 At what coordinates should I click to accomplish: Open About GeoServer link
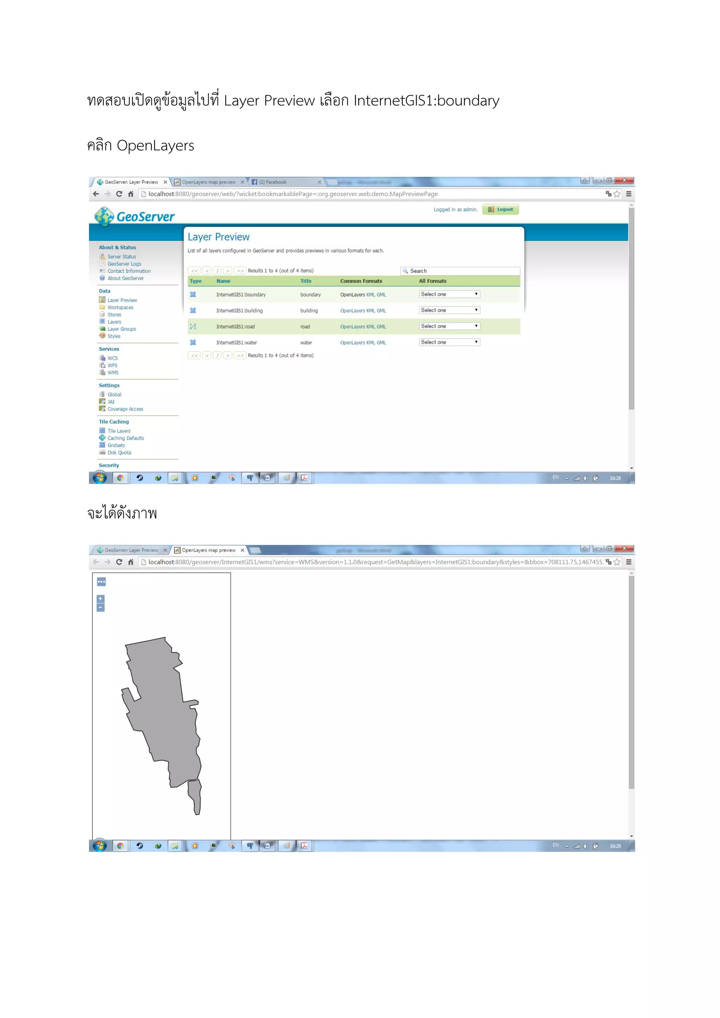(126, 278)
